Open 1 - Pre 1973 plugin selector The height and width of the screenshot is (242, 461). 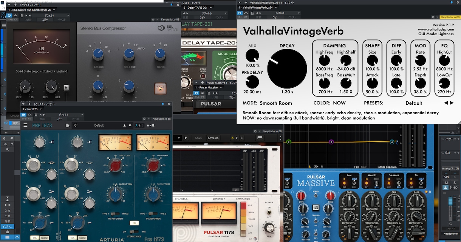(32, 109)
